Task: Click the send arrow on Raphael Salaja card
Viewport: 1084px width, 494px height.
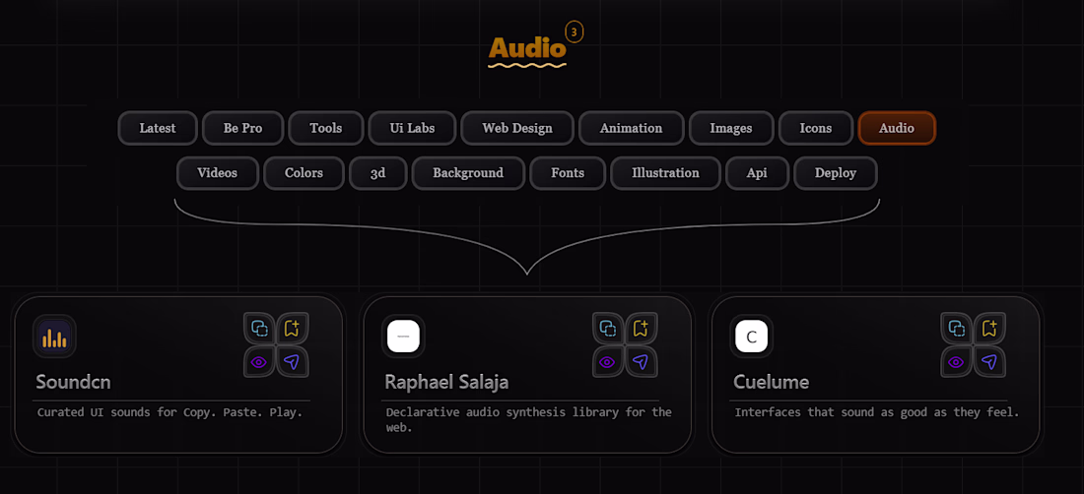Action: point(641,361)
